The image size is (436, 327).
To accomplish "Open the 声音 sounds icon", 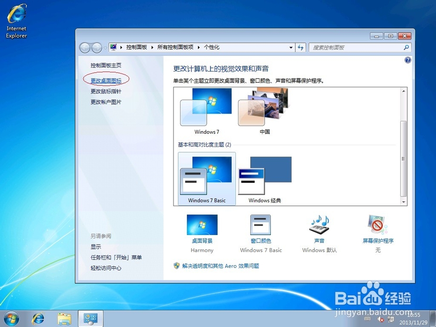I will click(x=319, y=225).
